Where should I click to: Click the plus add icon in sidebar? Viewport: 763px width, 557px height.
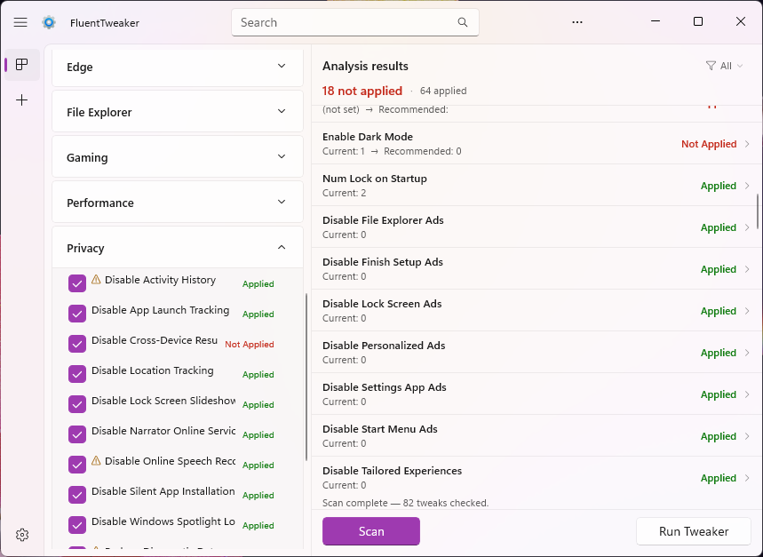[22, 100]
